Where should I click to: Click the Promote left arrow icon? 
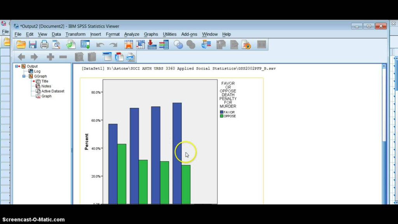[21, 57]
